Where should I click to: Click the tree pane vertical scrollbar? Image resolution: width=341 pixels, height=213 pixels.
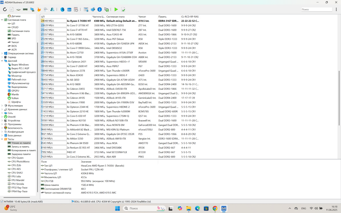coord(37,117)
